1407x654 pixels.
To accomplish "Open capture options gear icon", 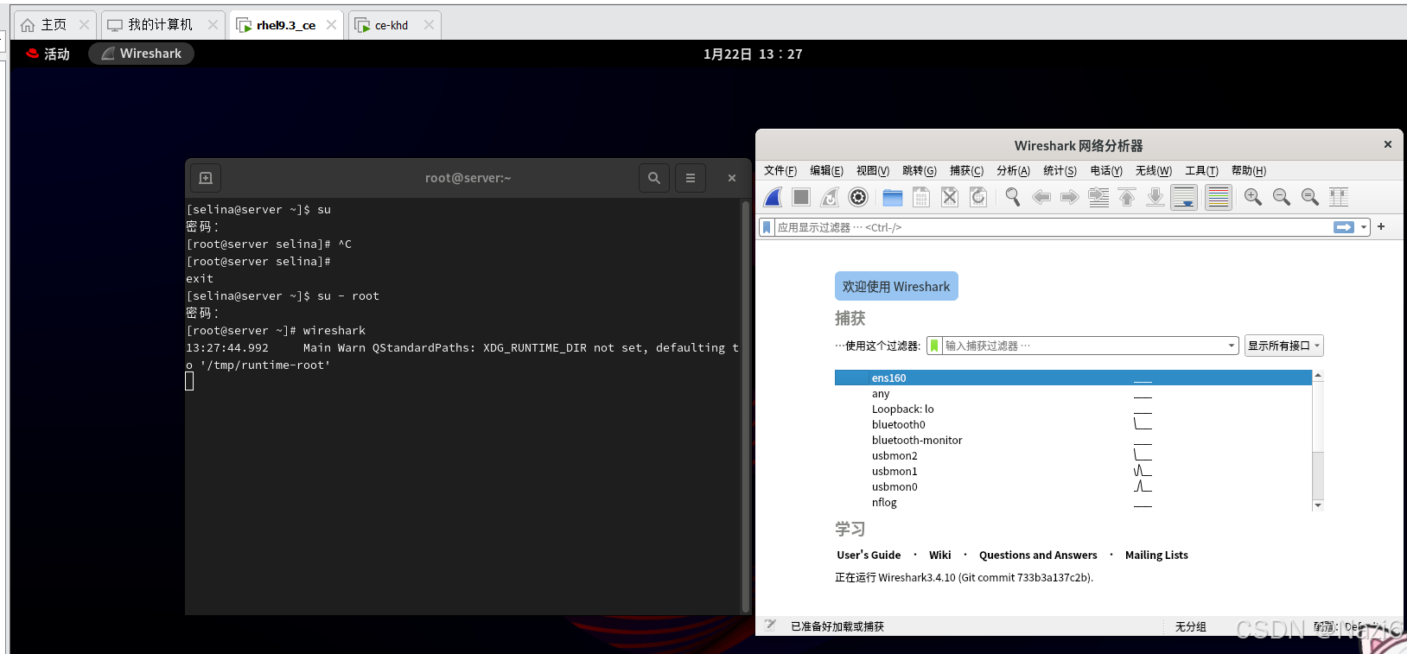I will (858, 198).
